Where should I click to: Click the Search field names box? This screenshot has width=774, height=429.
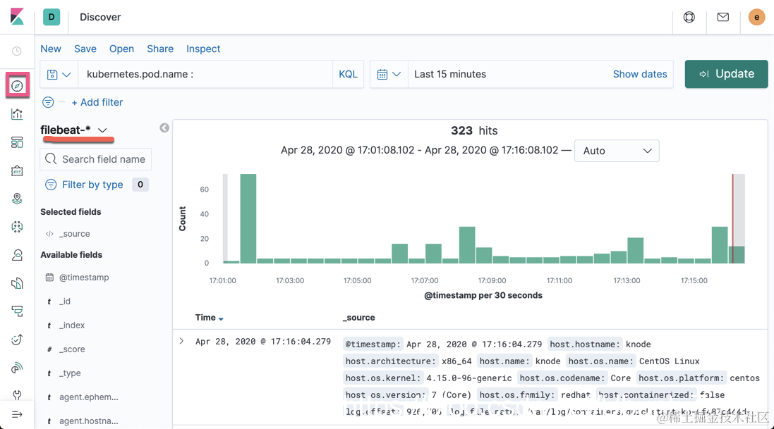pyautogui.click(x=96, y=159)
